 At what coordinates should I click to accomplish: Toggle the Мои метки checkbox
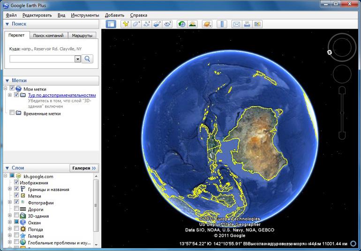click(x=12, y=89)
